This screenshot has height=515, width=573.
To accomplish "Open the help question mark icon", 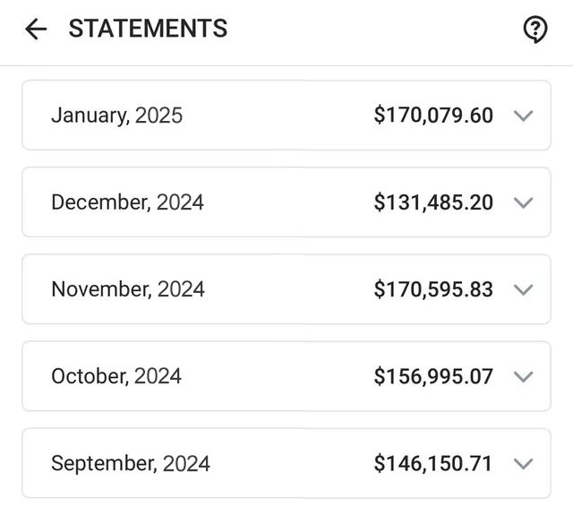I will point(535,30).
